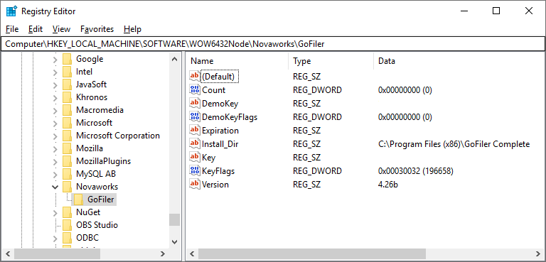Select the DemoKey string value icon
This screenshot has height=262, width=546.
[195, 104]
